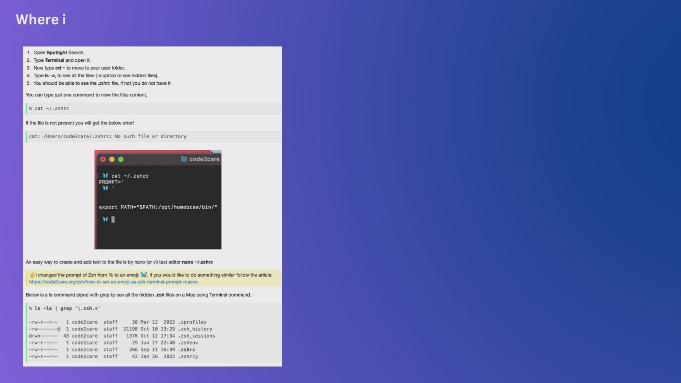Click the gray terminal cursor block

click(113, 220)
